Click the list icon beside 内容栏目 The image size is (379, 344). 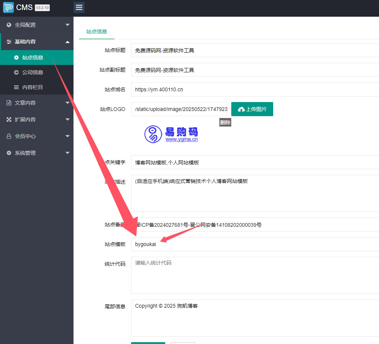16,87
